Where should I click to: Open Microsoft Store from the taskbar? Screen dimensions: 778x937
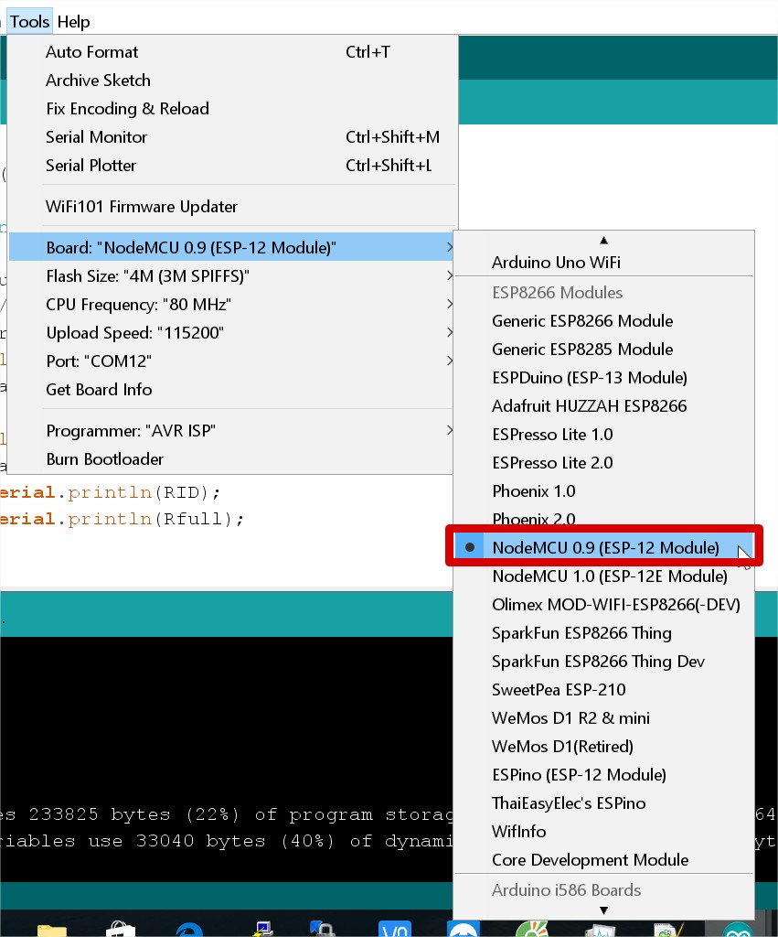point(121,930)
